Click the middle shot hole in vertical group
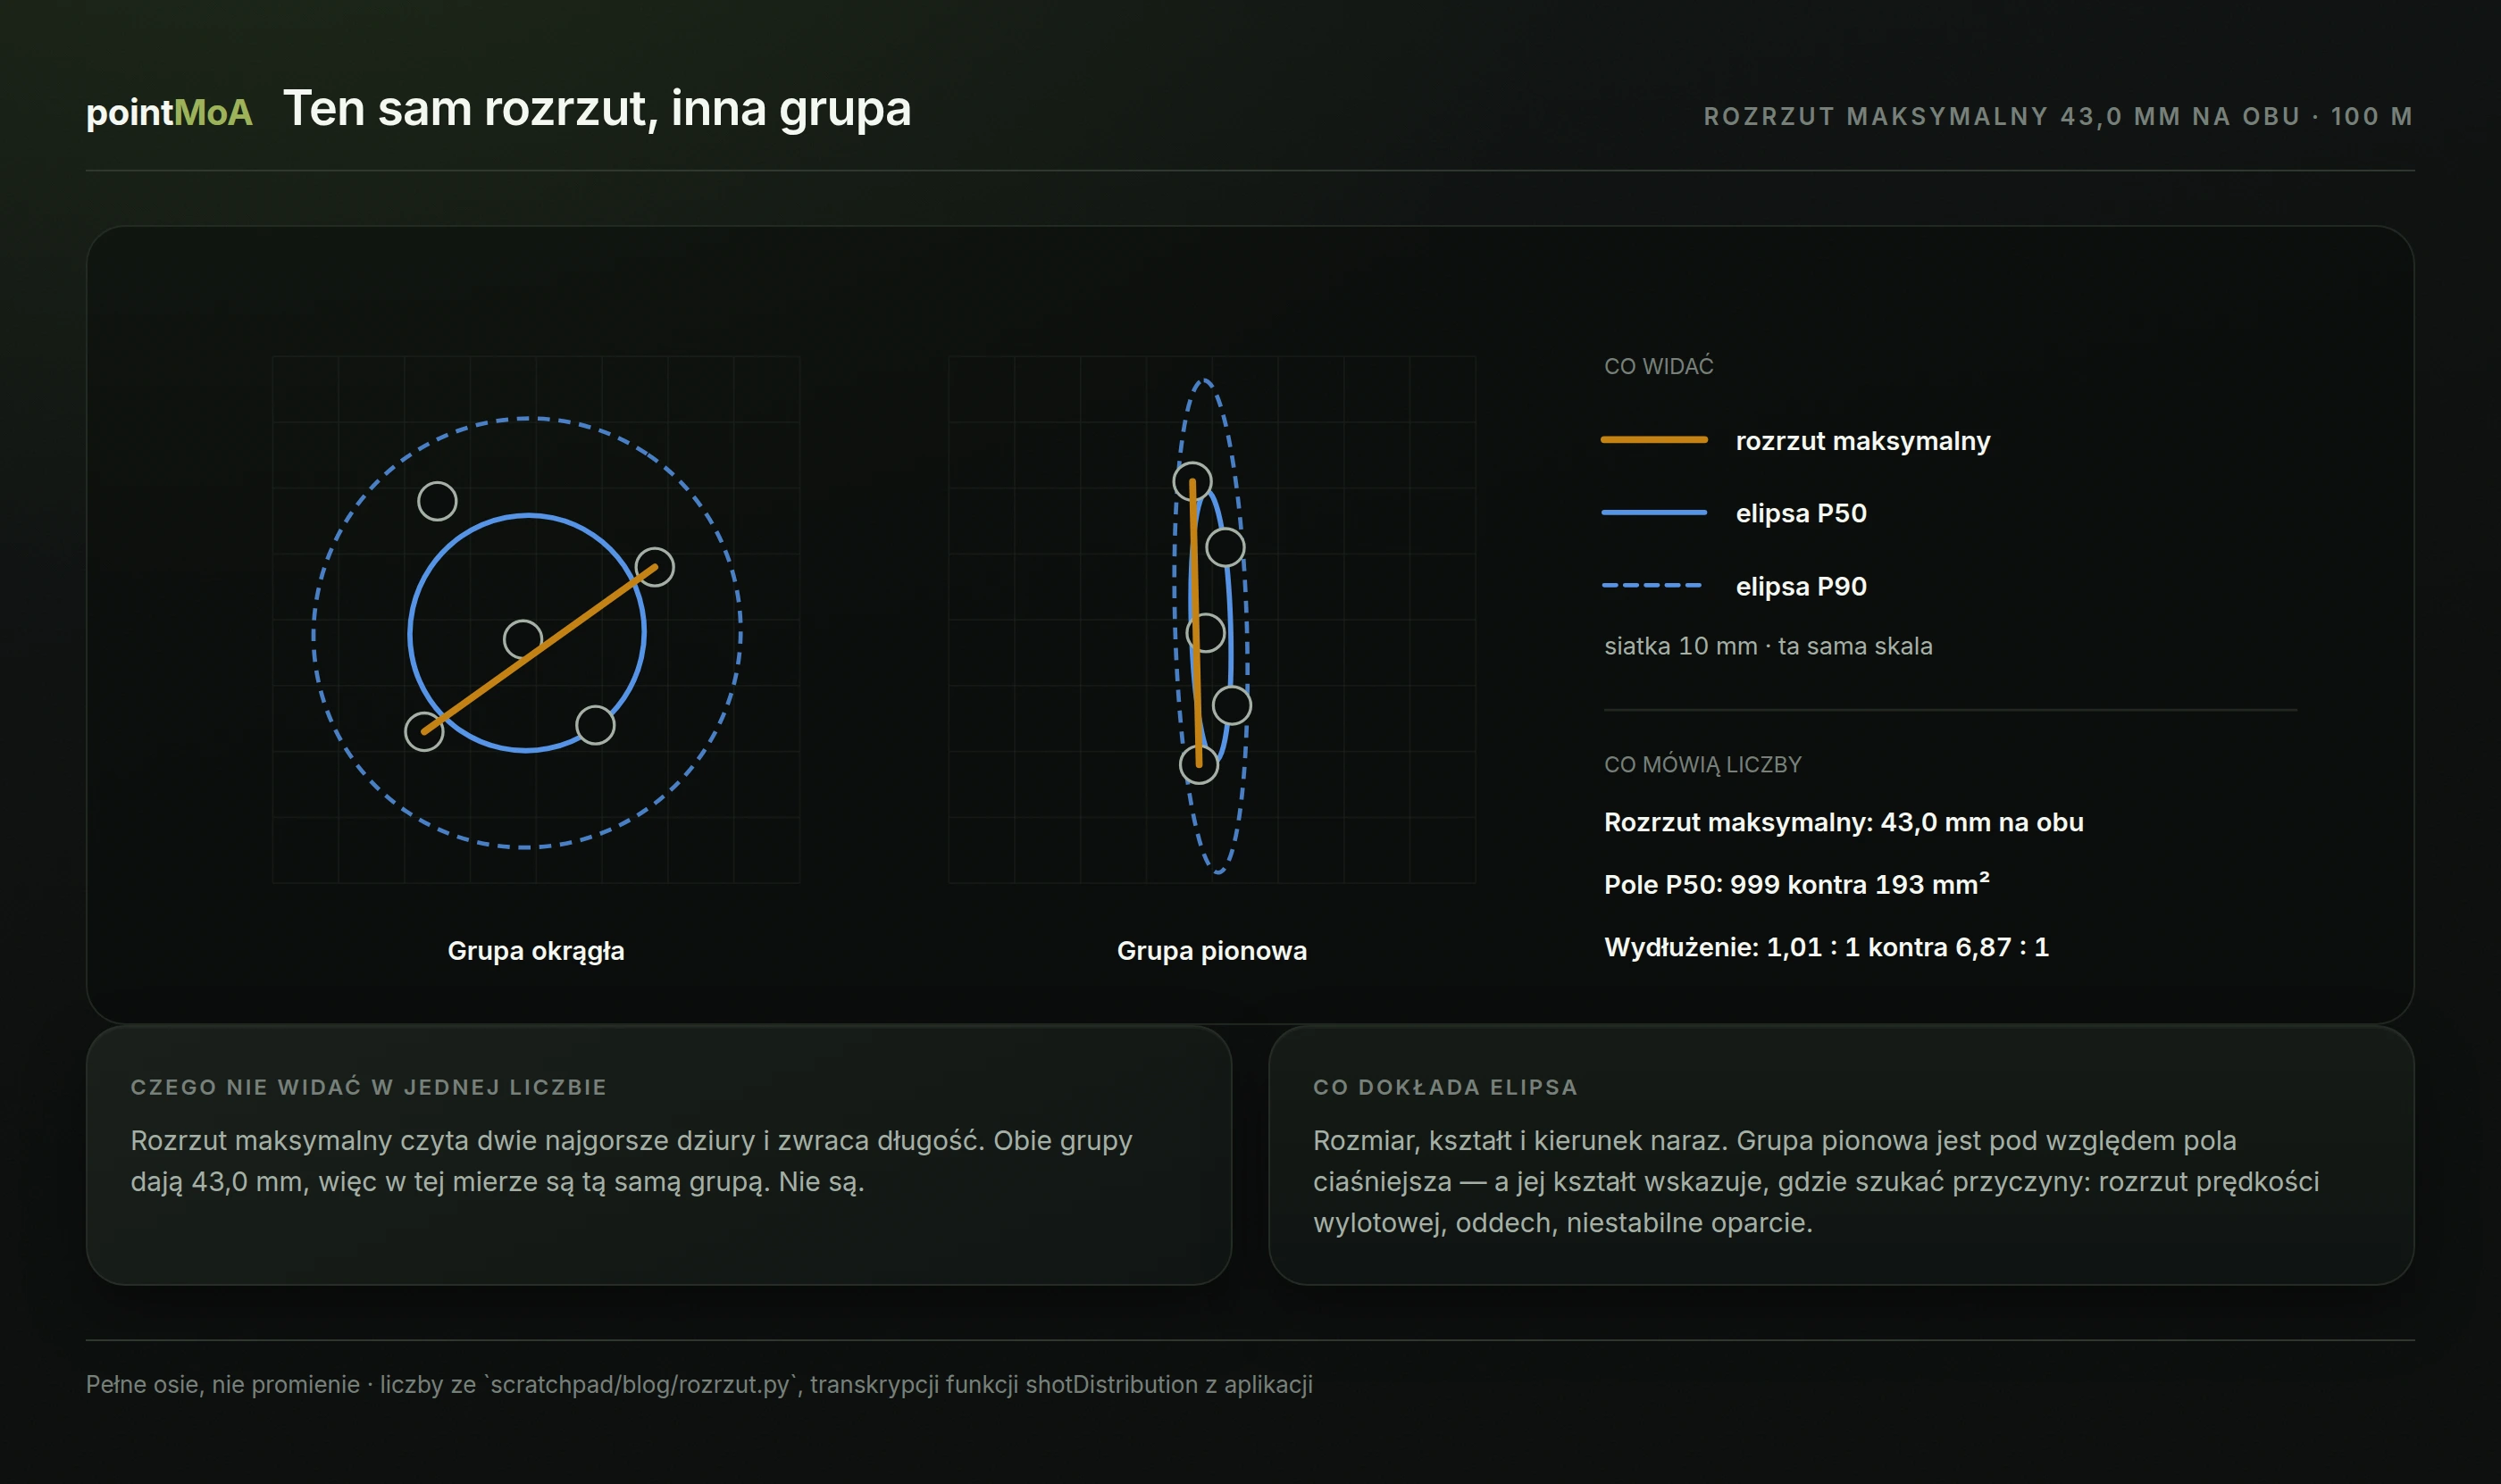Screen dimensions: 2501x1484 pos(1206,632)
